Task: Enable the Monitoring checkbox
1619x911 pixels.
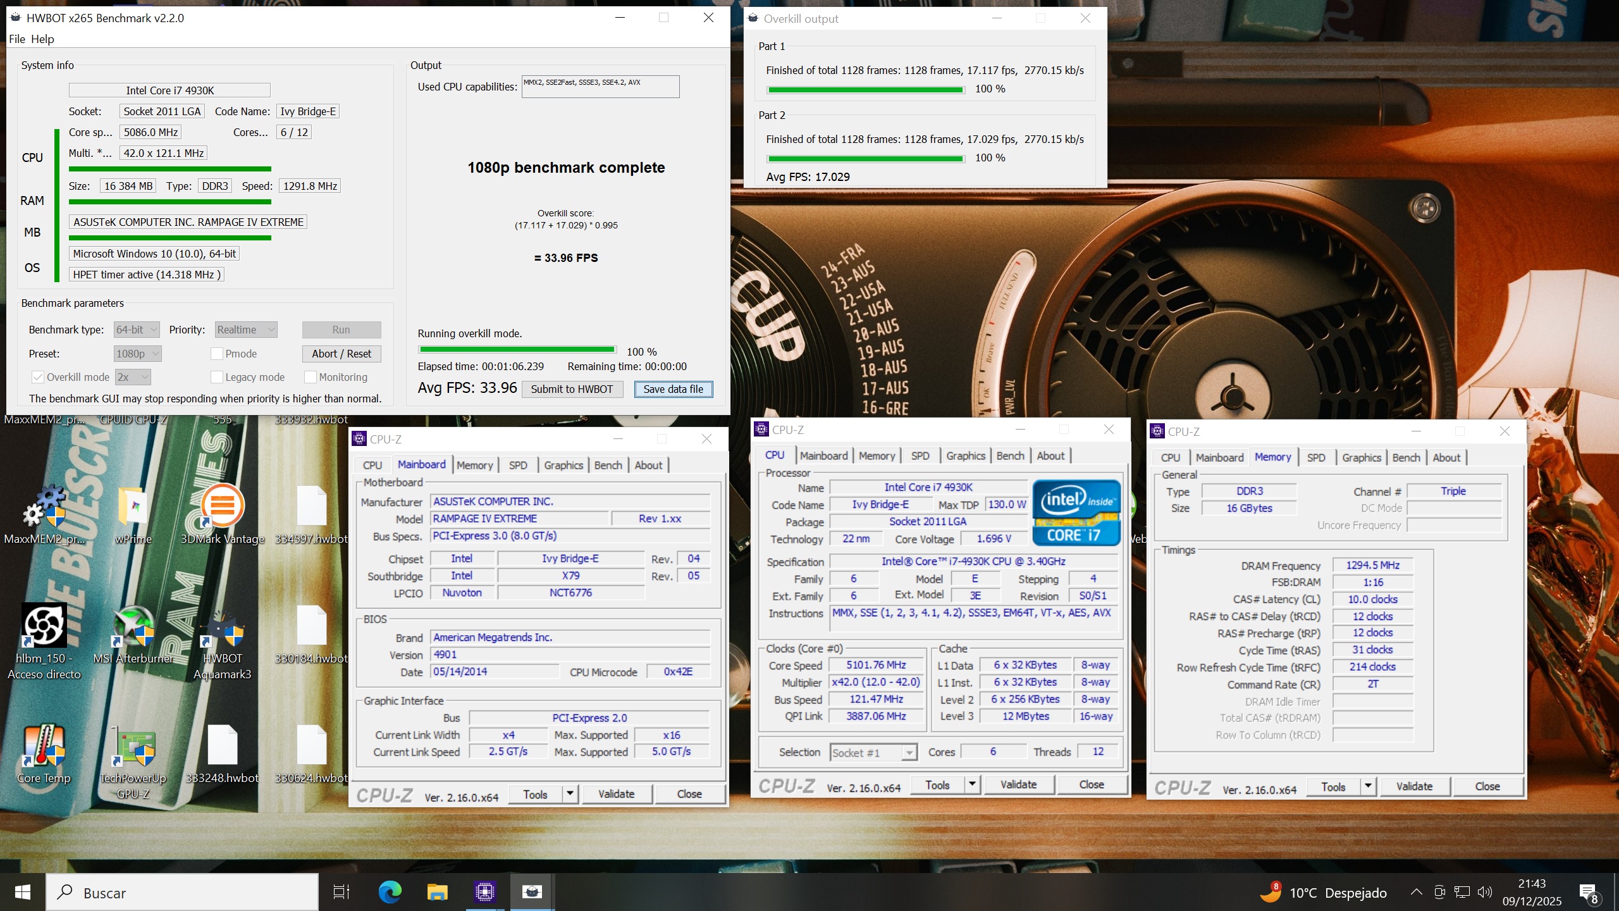Action: [311, 377]
